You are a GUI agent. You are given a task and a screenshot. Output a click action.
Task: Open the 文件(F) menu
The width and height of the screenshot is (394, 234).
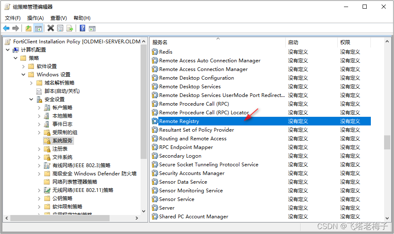pyautogui.click(x=13, y=18)
